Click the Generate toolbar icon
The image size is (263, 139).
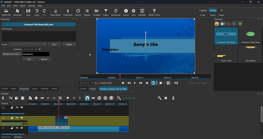pos(17,13)
